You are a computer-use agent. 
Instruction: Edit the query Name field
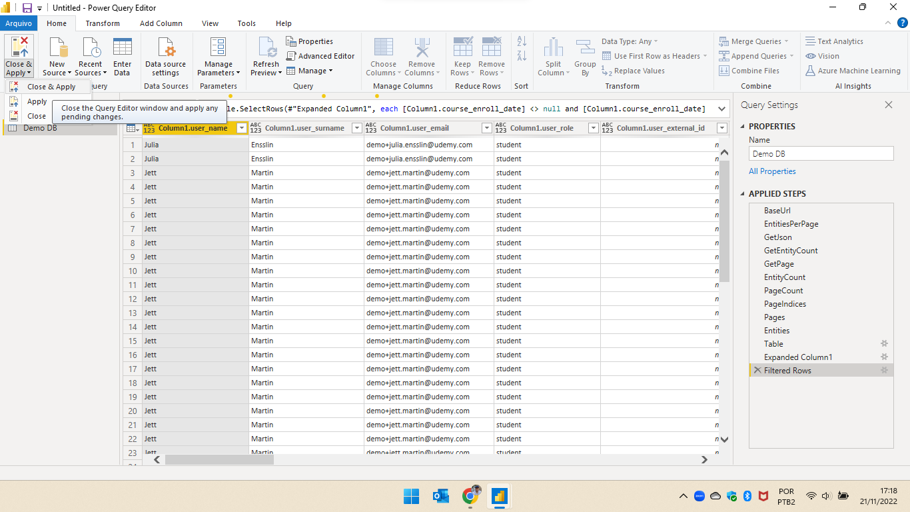(x=821, y=153)
